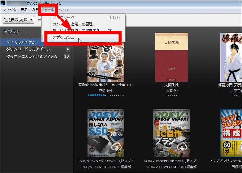Click download cloud icon on PC自作 issue
The image size is (242, 173).
[x=182, y=147]
